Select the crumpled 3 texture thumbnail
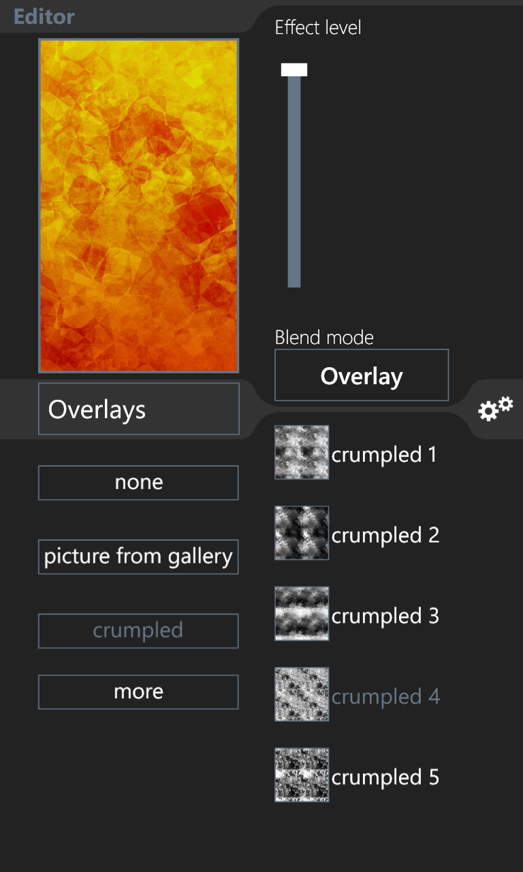This screenshot has width=523, height=872. point(302,614)
